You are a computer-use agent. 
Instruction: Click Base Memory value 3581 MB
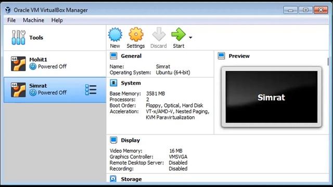156,94
